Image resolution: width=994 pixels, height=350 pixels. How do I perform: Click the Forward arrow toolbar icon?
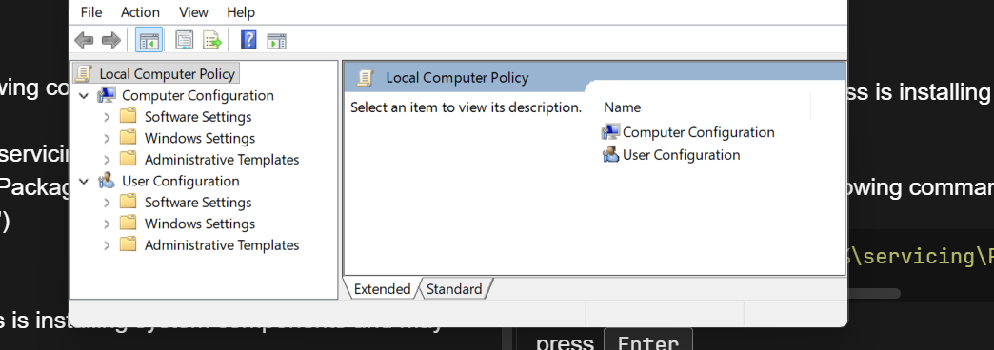pos(111,41)
